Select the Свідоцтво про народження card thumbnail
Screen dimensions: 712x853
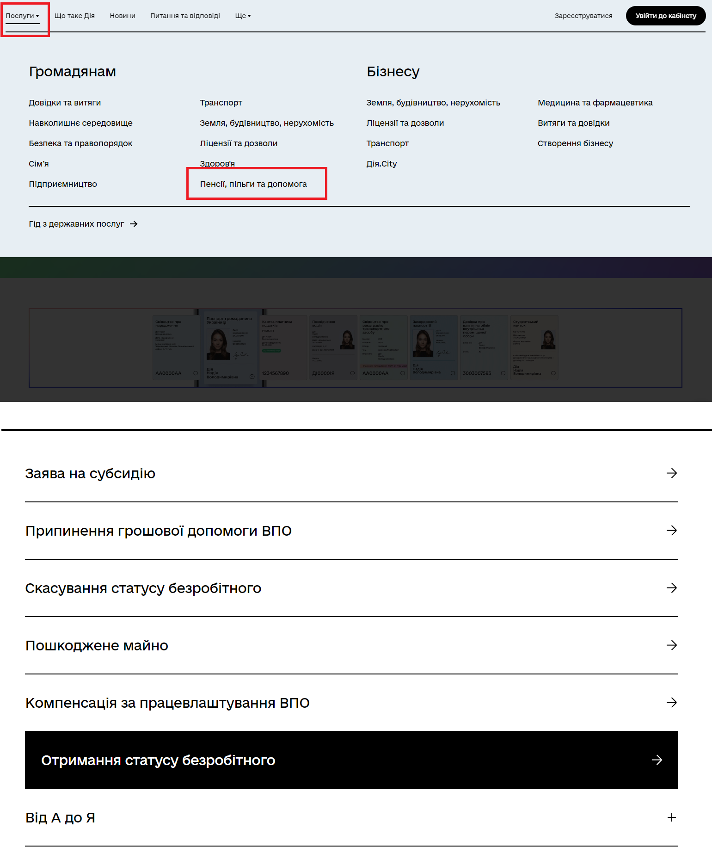pyautogui.click(x=177, y=348)
